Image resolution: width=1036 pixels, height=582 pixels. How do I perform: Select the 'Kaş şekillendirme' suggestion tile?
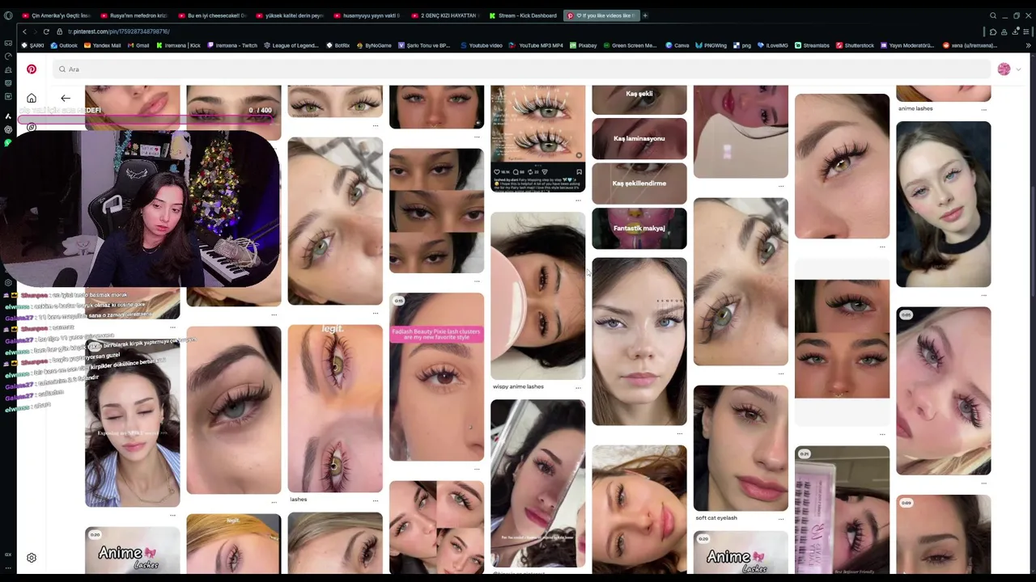tap(639, 183)
